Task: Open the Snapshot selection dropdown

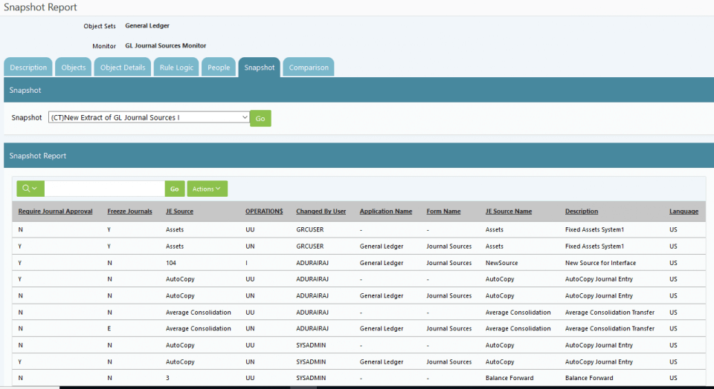Action: 149,117
